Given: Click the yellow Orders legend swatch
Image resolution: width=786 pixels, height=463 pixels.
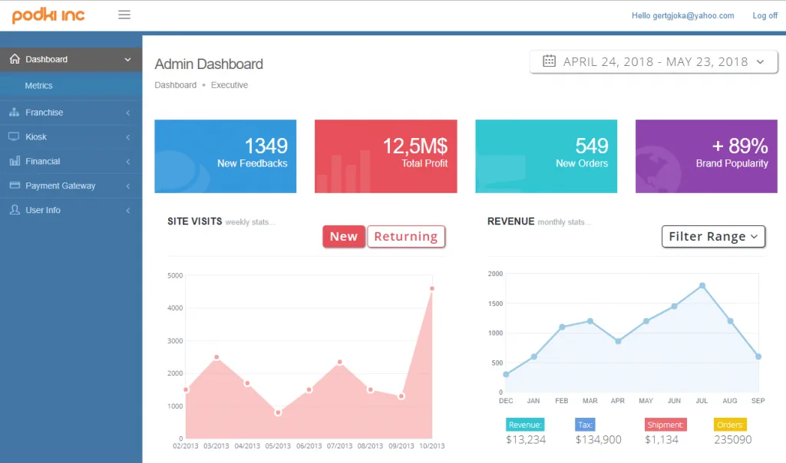Looking at the screenshot, I should [x=730, y=425].
